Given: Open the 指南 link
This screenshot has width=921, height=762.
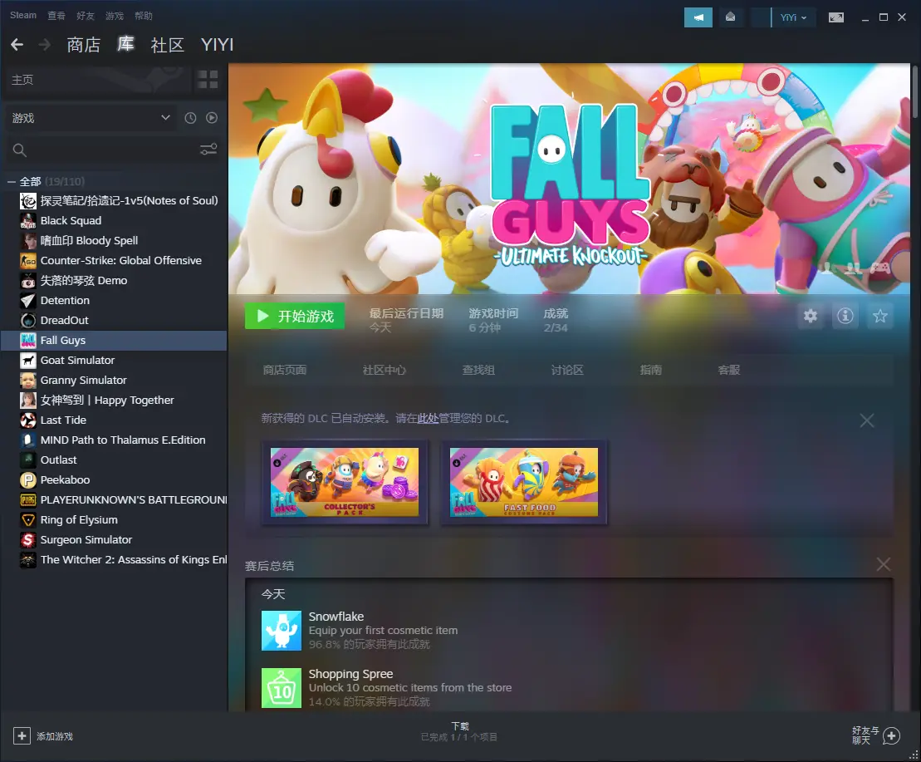Looking at the screenshot, I should (651, 370).
